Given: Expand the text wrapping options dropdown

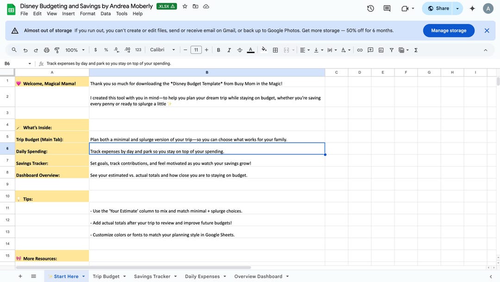Looking at the screenshot, I should pos(335,50).
